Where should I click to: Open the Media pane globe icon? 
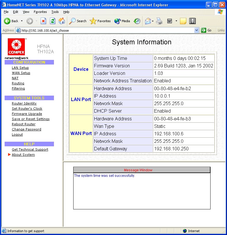click(x=117, y=21)
